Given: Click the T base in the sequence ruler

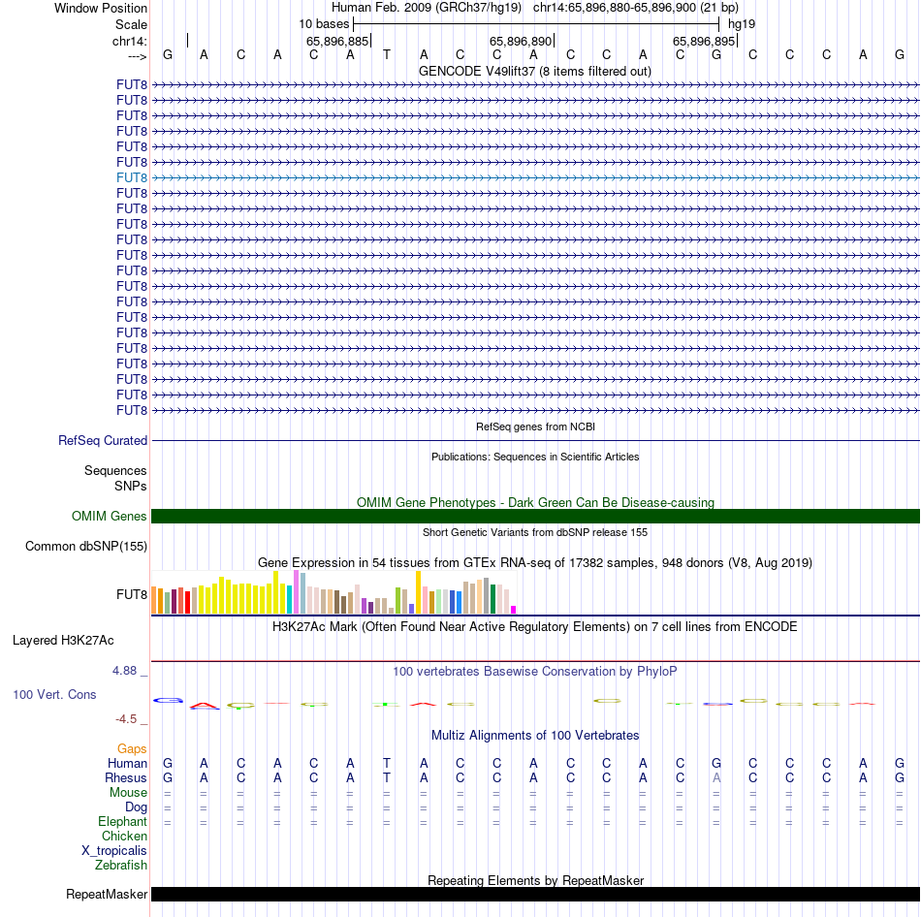Looking at the screenshot, I should [387, 54].
